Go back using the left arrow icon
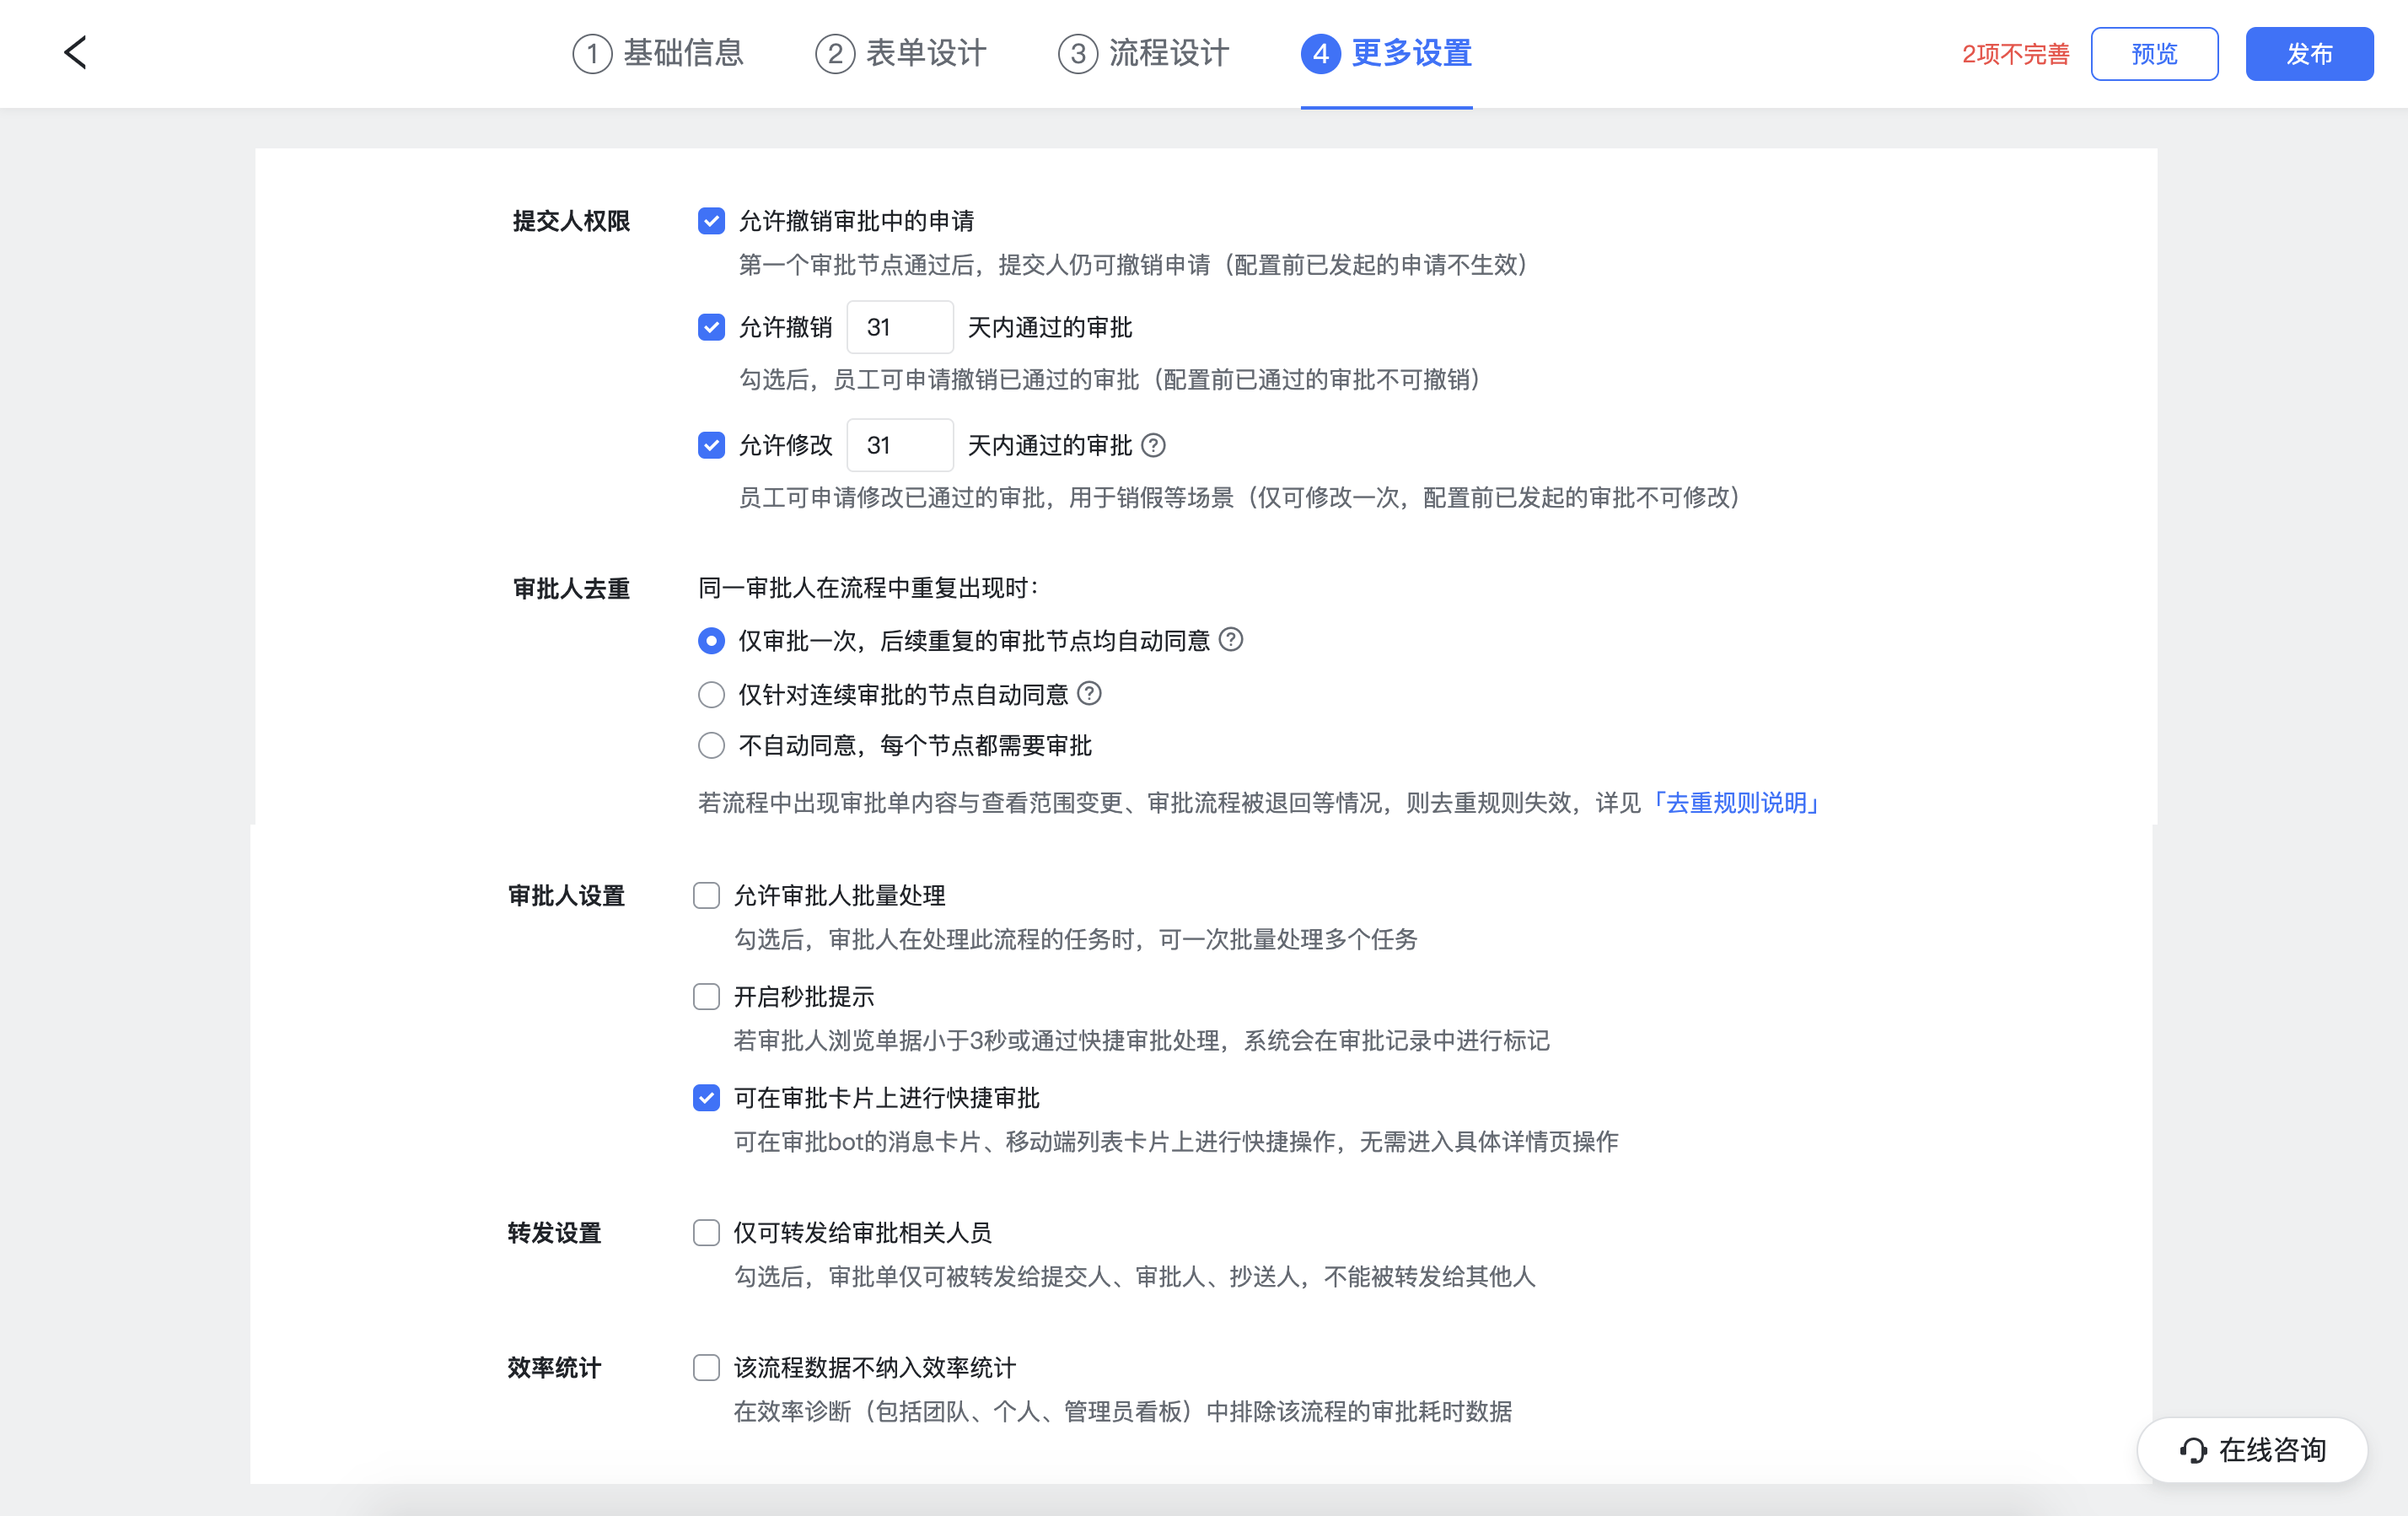Screen dimensions: 2408x1516 (x=76, y=53)
